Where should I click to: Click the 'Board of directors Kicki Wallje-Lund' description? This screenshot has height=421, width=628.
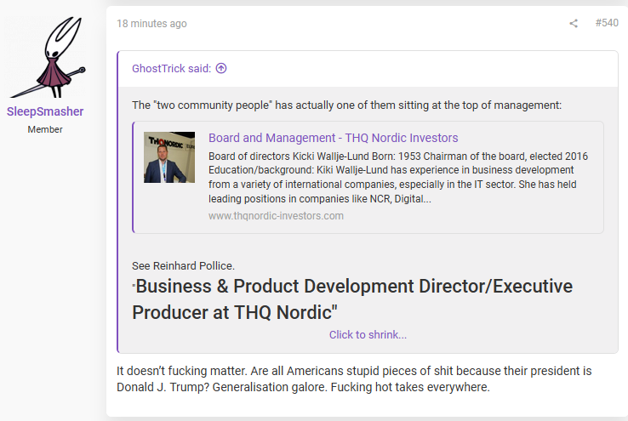(x=398, y=177)
